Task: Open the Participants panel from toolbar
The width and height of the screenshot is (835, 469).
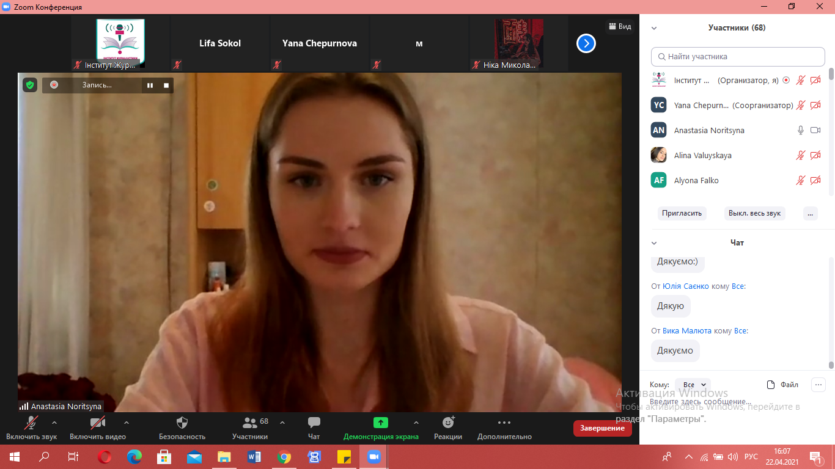Action: [249, 423]
